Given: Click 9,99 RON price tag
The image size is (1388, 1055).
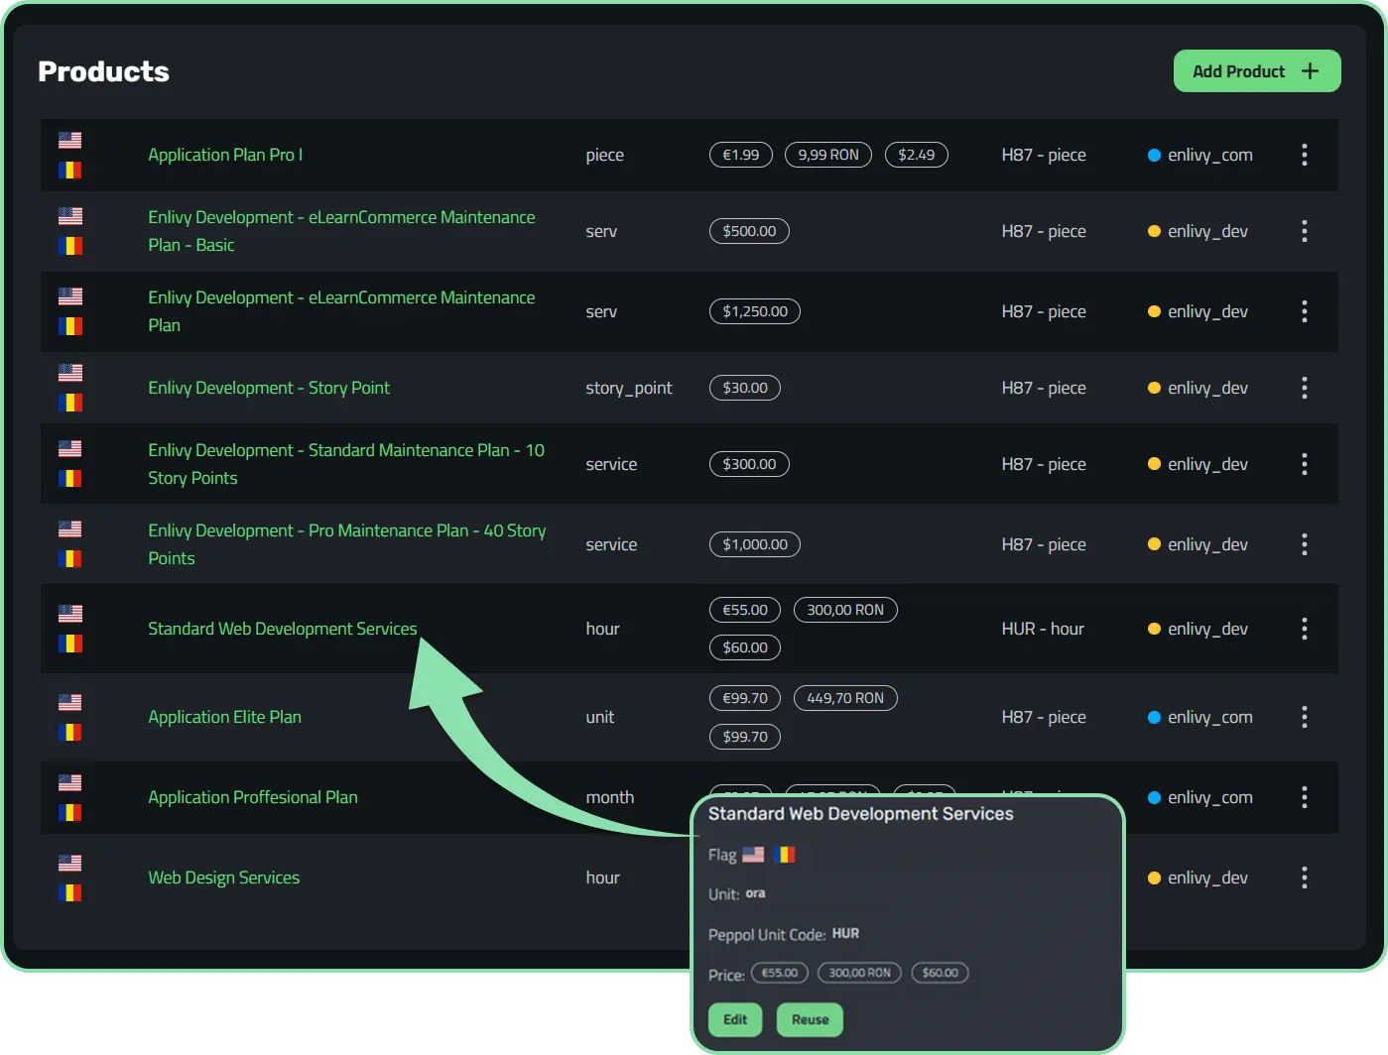Looking at the screenshot, I should pyautogui.click(x=828, y=155).
